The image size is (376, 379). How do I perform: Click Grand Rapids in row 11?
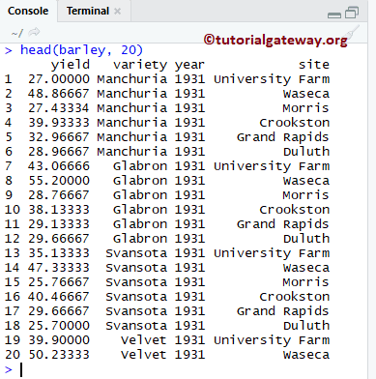coord(283,224)
